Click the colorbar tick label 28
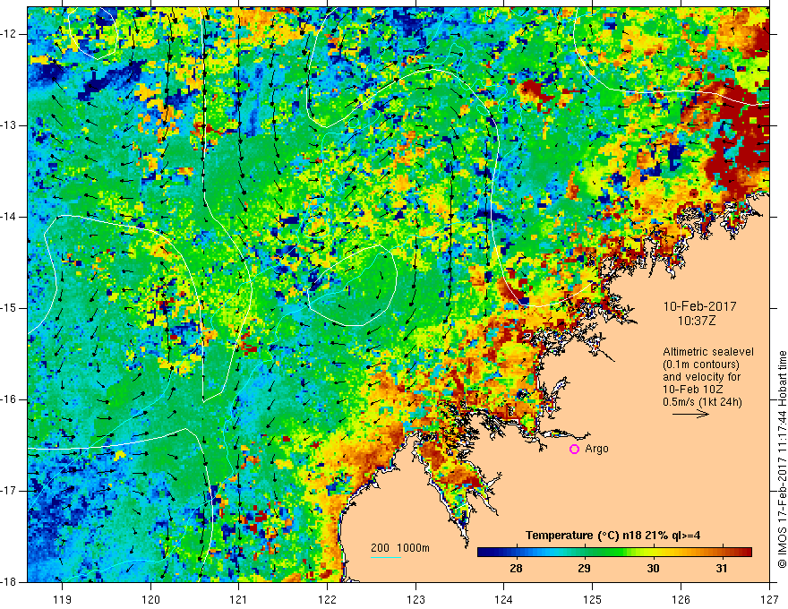Viewport: 788px width, 609px height. pyautogui.click(x=516, y=569)
